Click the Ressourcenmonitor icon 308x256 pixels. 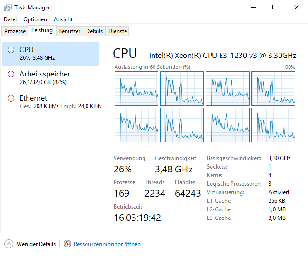pos(67,244)
